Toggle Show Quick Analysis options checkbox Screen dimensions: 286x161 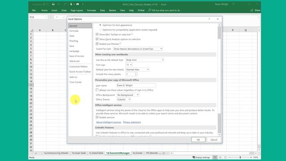click(x=97, y=39)
